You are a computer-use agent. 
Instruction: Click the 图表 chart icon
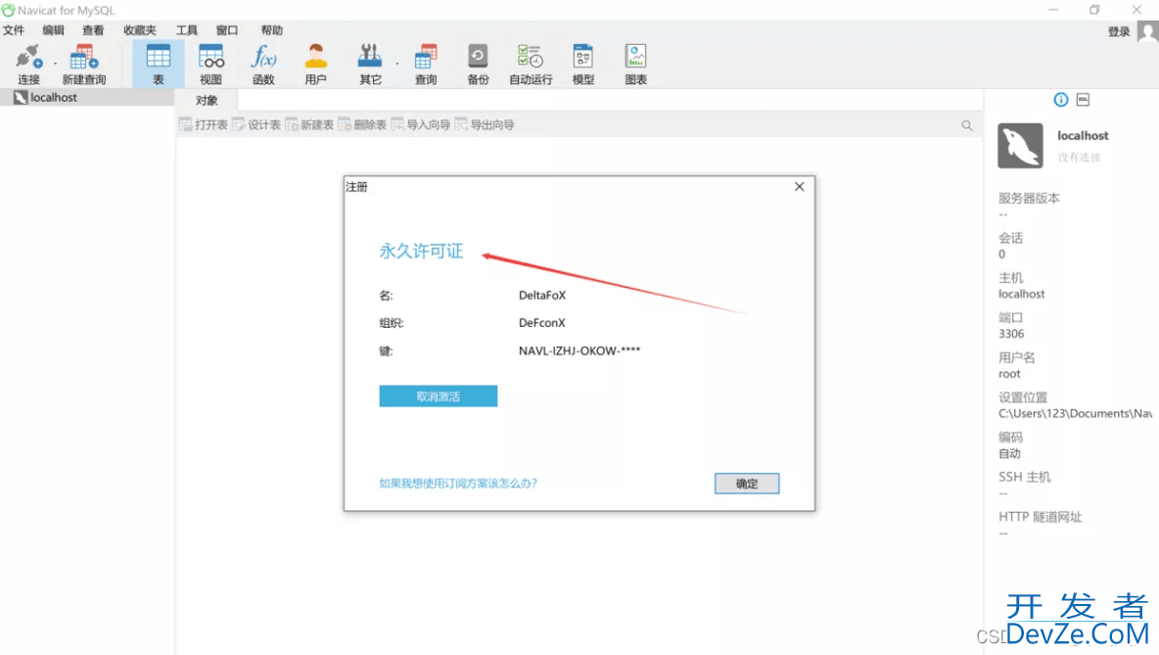point(635,65)
